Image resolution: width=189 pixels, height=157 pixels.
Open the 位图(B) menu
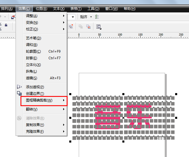click(42, 9)
